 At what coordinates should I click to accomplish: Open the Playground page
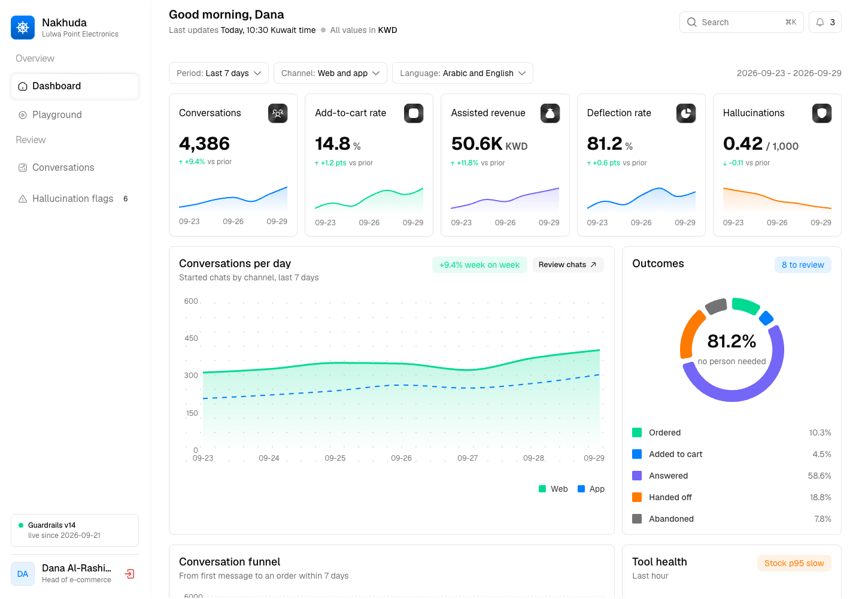(75, 115)
